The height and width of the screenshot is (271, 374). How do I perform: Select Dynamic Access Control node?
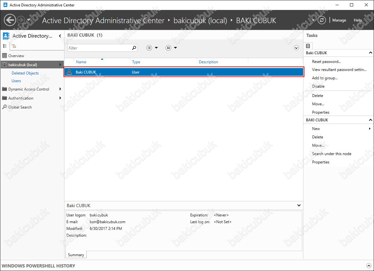[x=29, y=89]
